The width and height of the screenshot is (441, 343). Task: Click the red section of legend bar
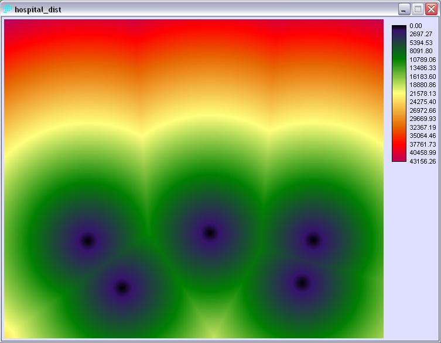399,143
